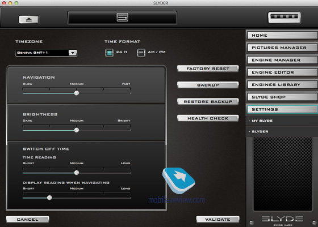The width and height of the screenshot is (318, 227).
Task: Click 'Fast' label on Navigation scale
Action: (x=126, y=84)
